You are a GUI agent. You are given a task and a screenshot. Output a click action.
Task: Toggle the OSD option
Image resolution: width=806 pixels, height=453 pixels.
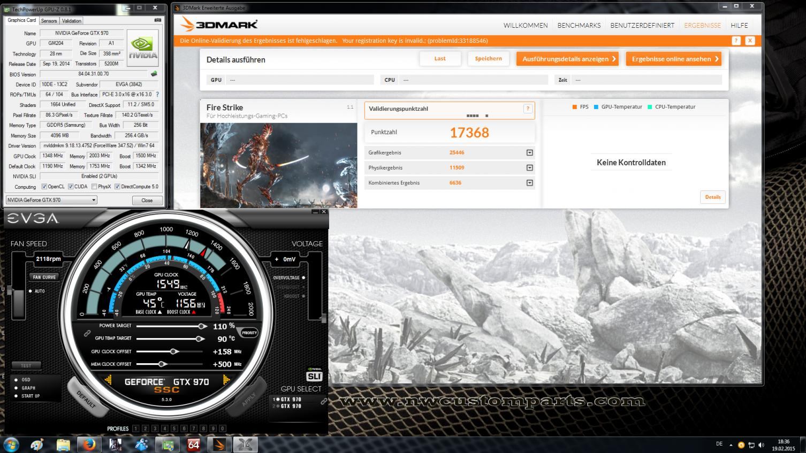pyautogui.click(x=16, y=380)
